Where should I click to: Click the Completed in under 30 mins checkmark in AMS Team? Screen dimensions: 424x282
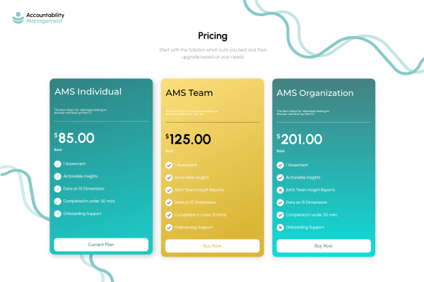(168, 214)
